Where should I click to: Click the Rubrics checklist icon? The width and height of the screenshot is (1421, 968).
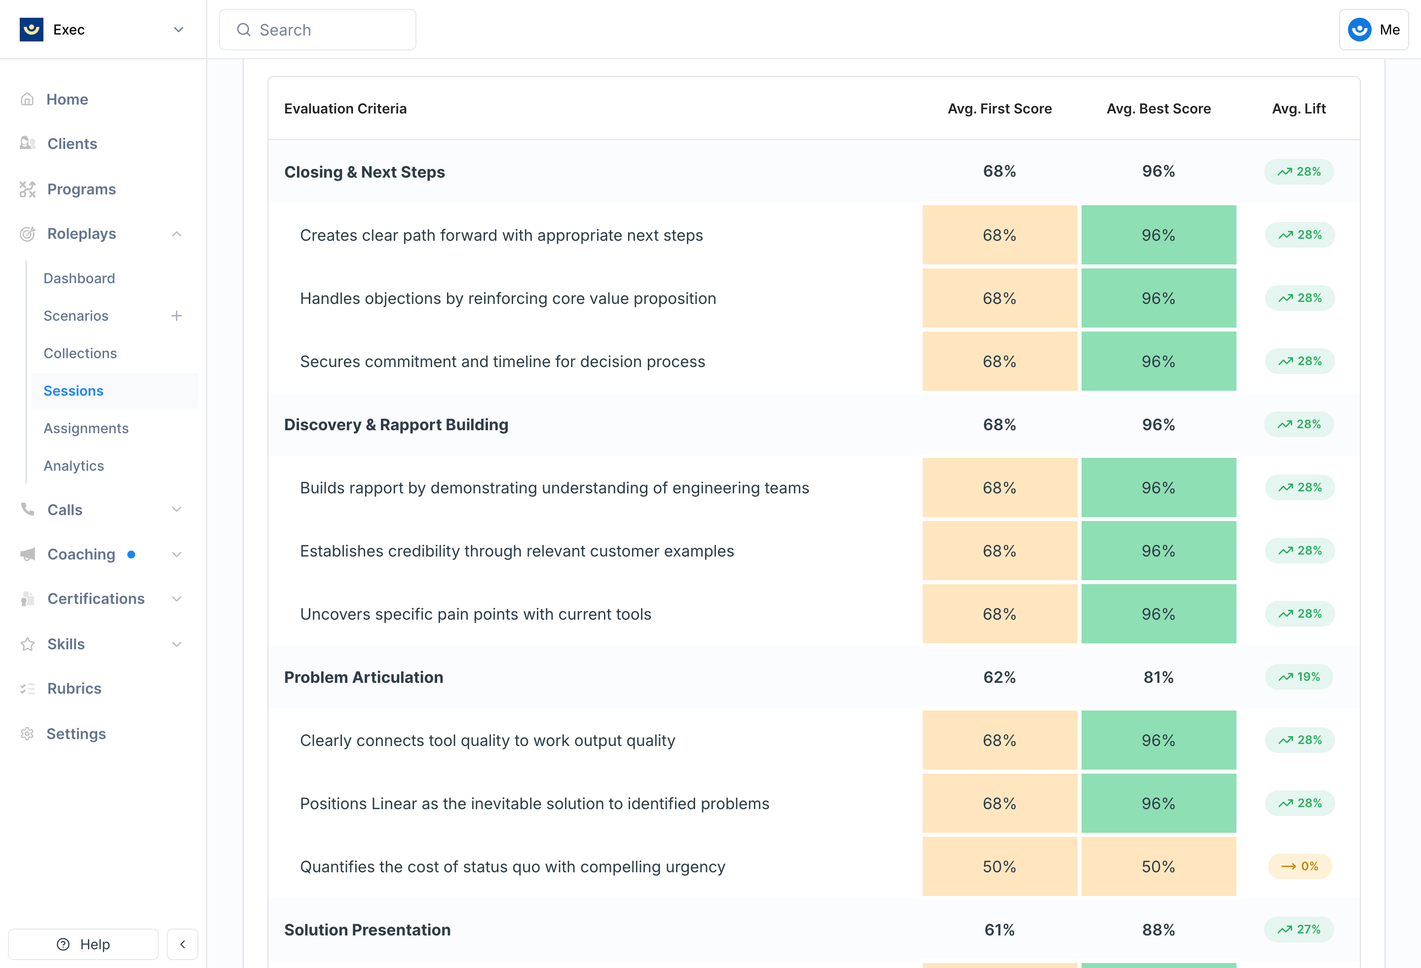[x=28, y=689]
